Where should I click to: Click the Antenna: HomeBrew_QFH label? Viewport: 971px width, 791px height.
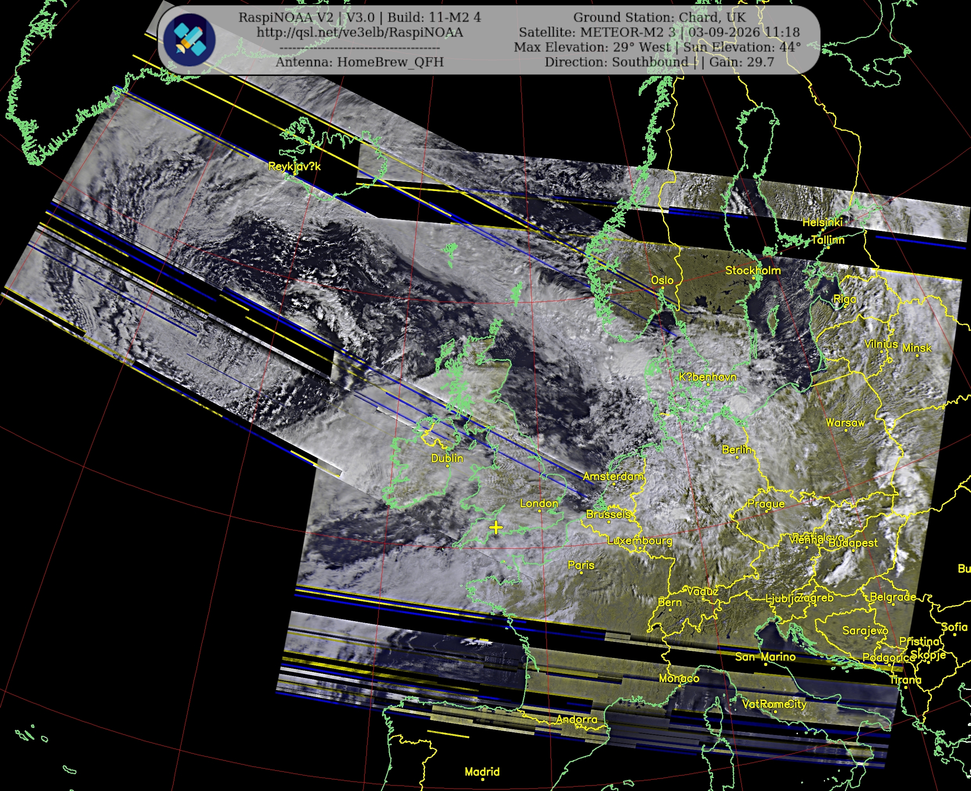(x=360, y=62)
